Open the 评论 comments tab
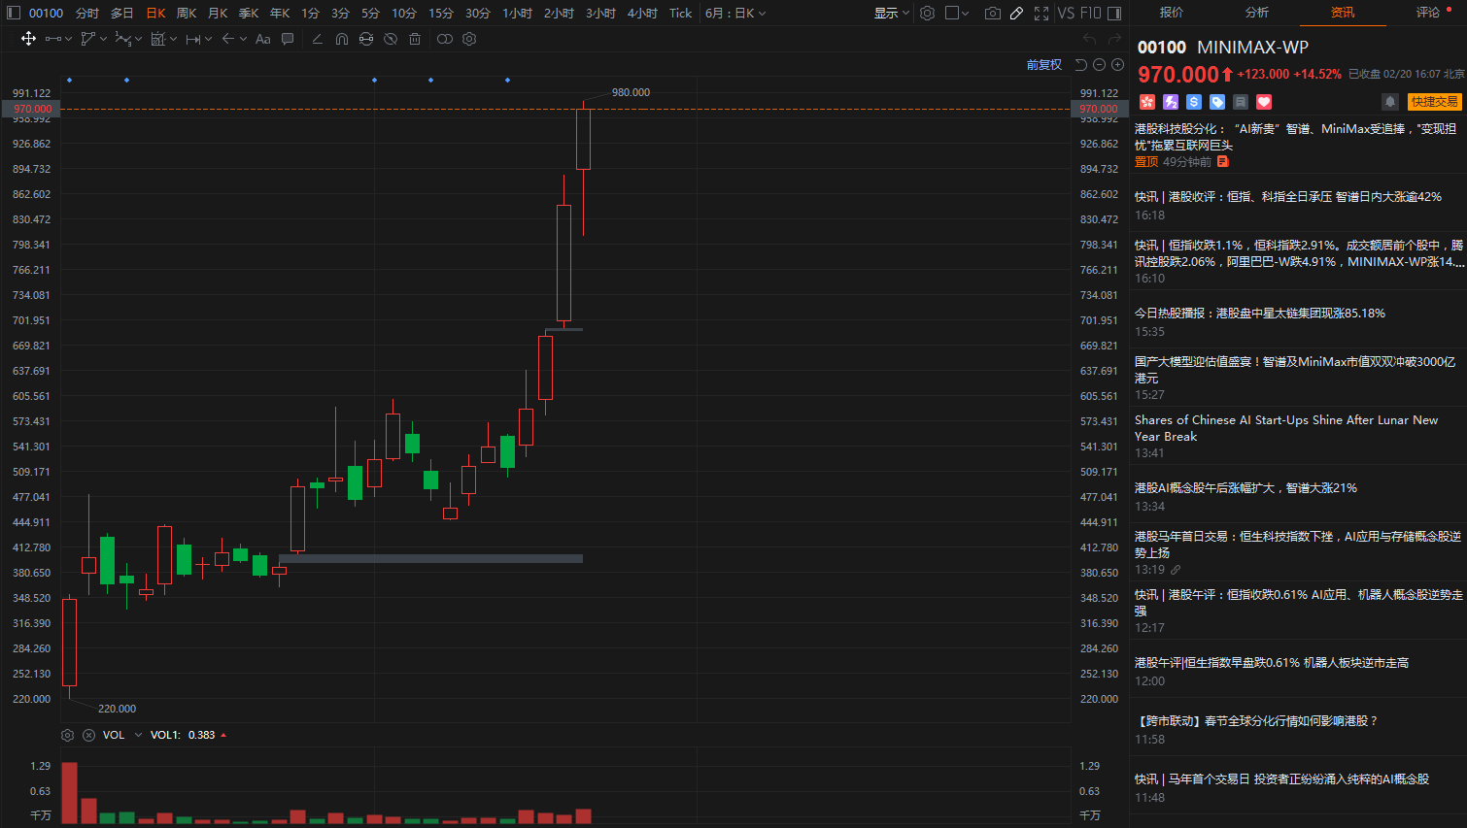 [x=1428, y=12]
